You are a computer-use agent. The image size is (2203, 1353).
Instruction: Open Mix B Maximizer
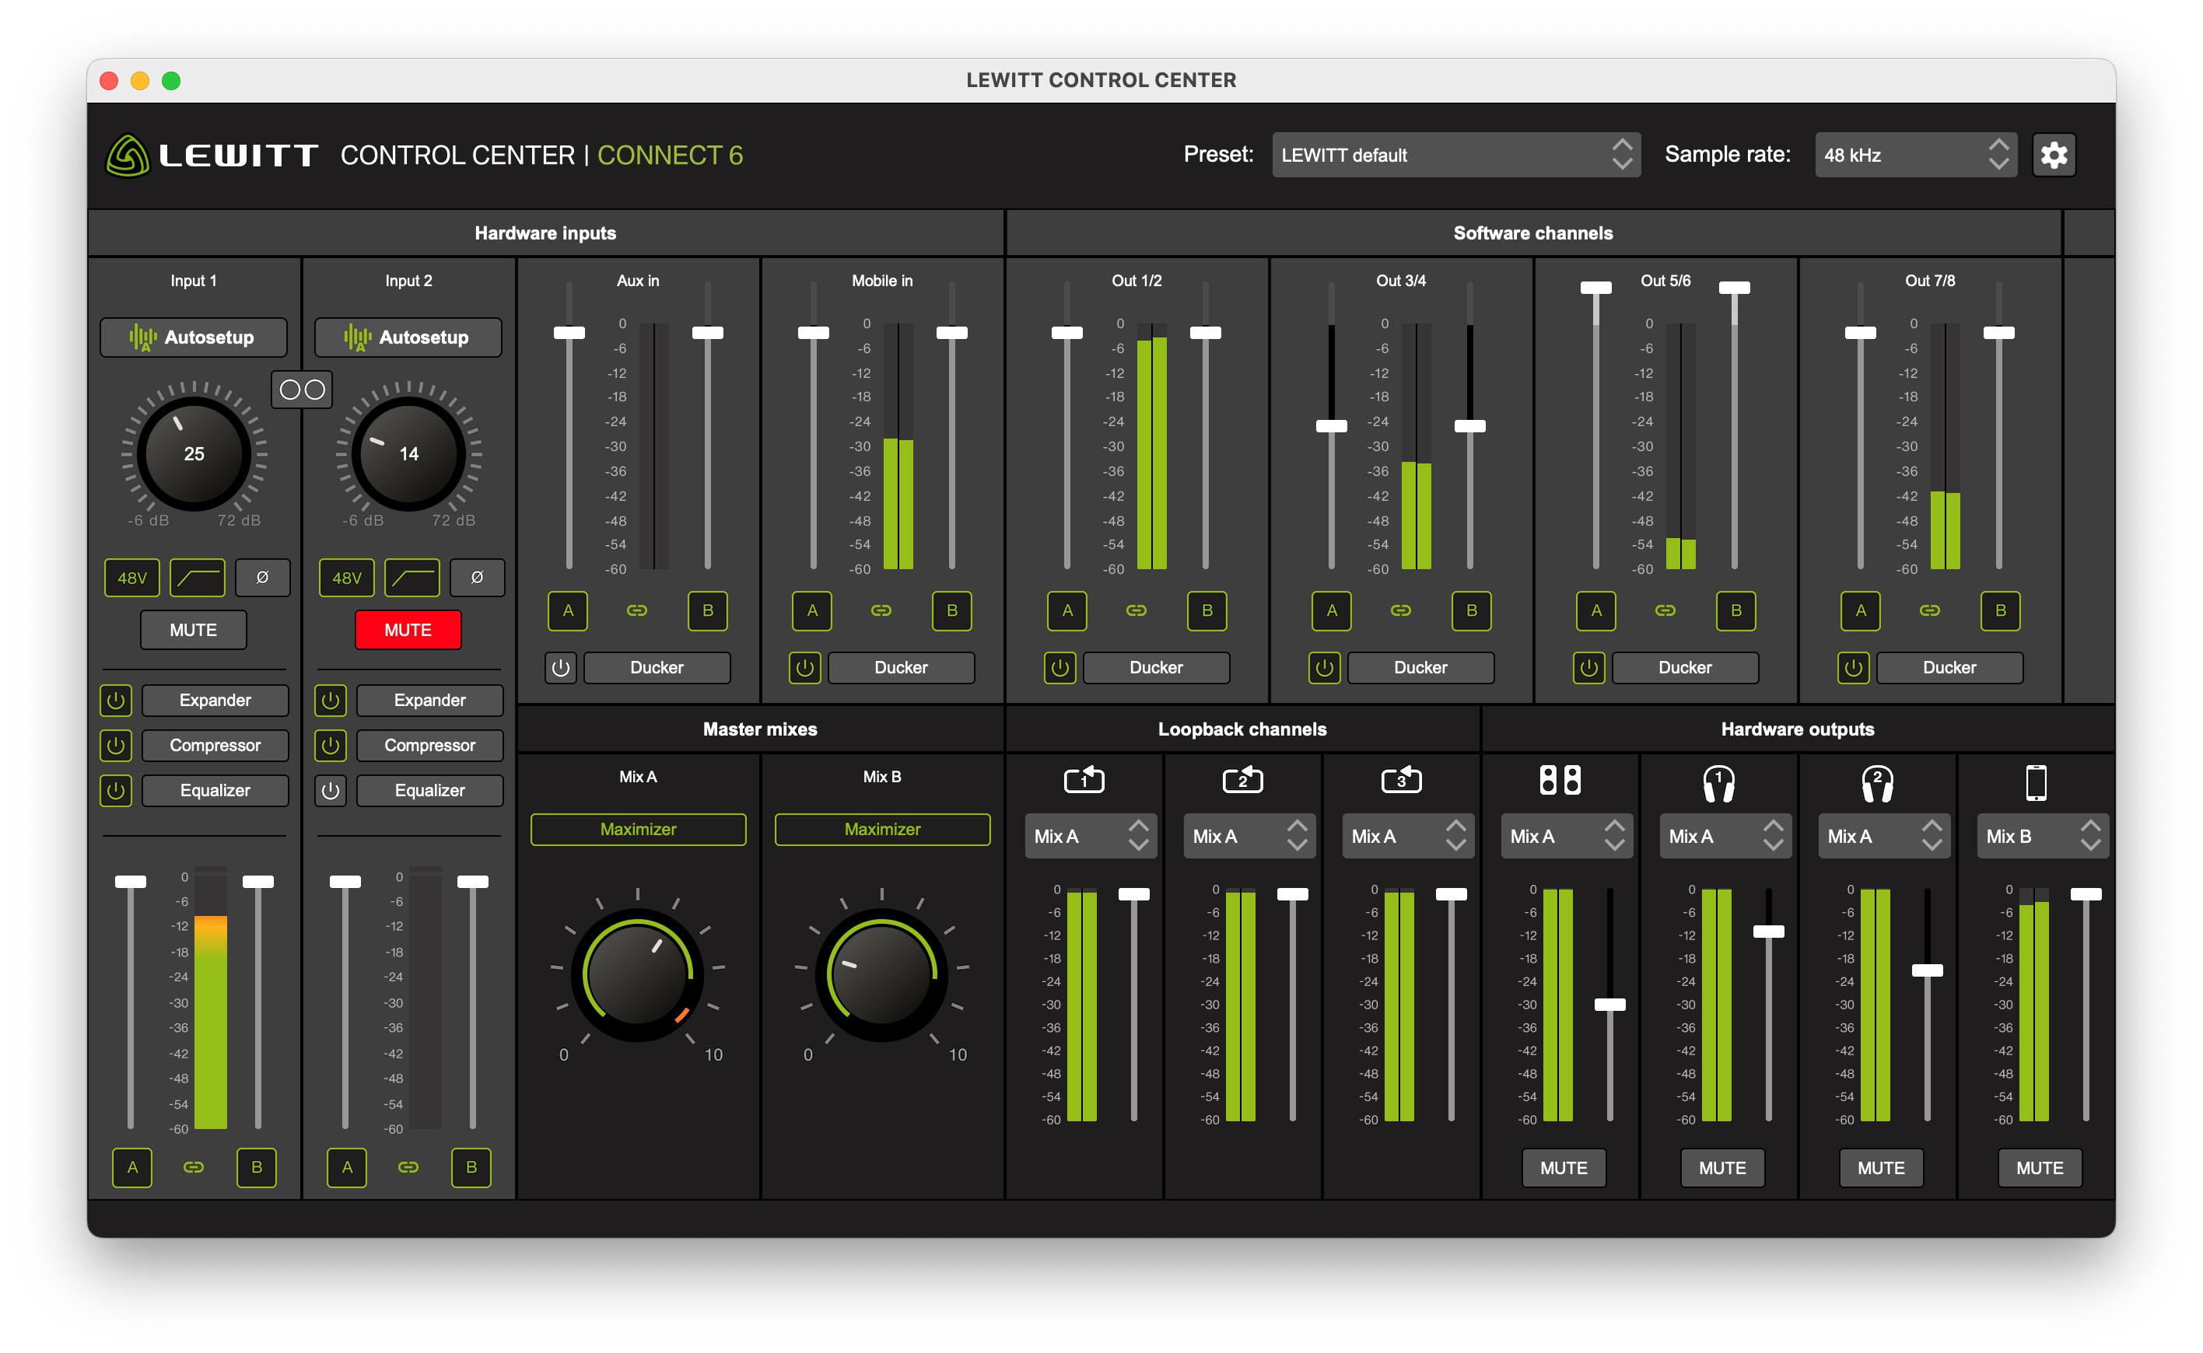pyautogui.click(x=881, y=829)
